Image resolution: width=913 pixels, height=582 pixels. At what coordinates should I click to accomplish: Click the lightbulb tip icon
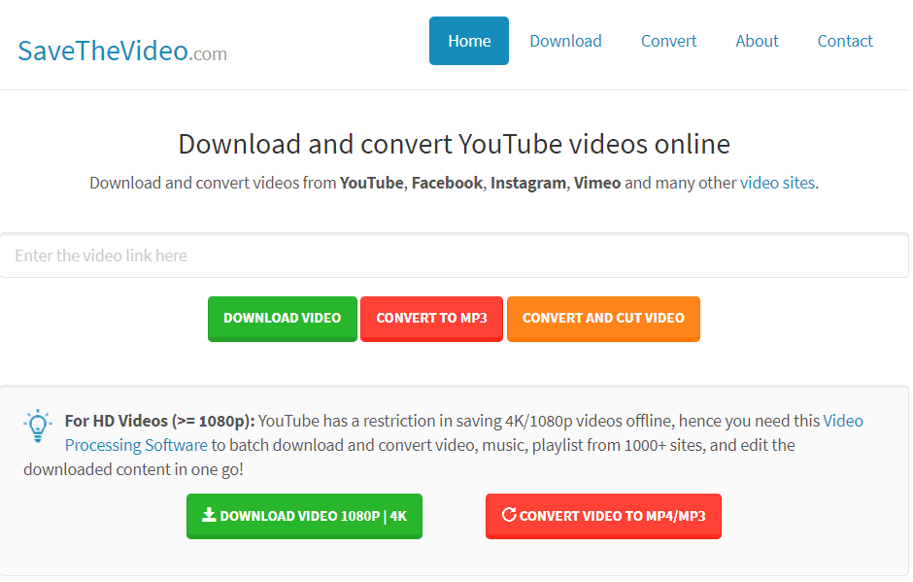point(38,426)
